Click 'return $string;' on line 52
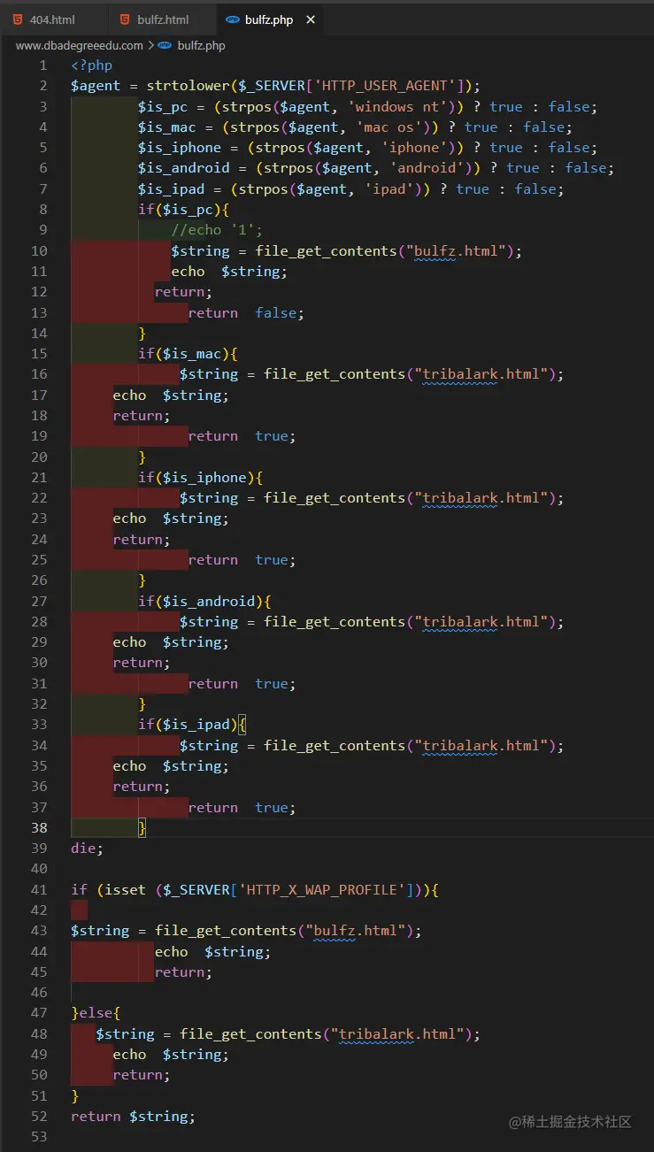 (133, 1117)
